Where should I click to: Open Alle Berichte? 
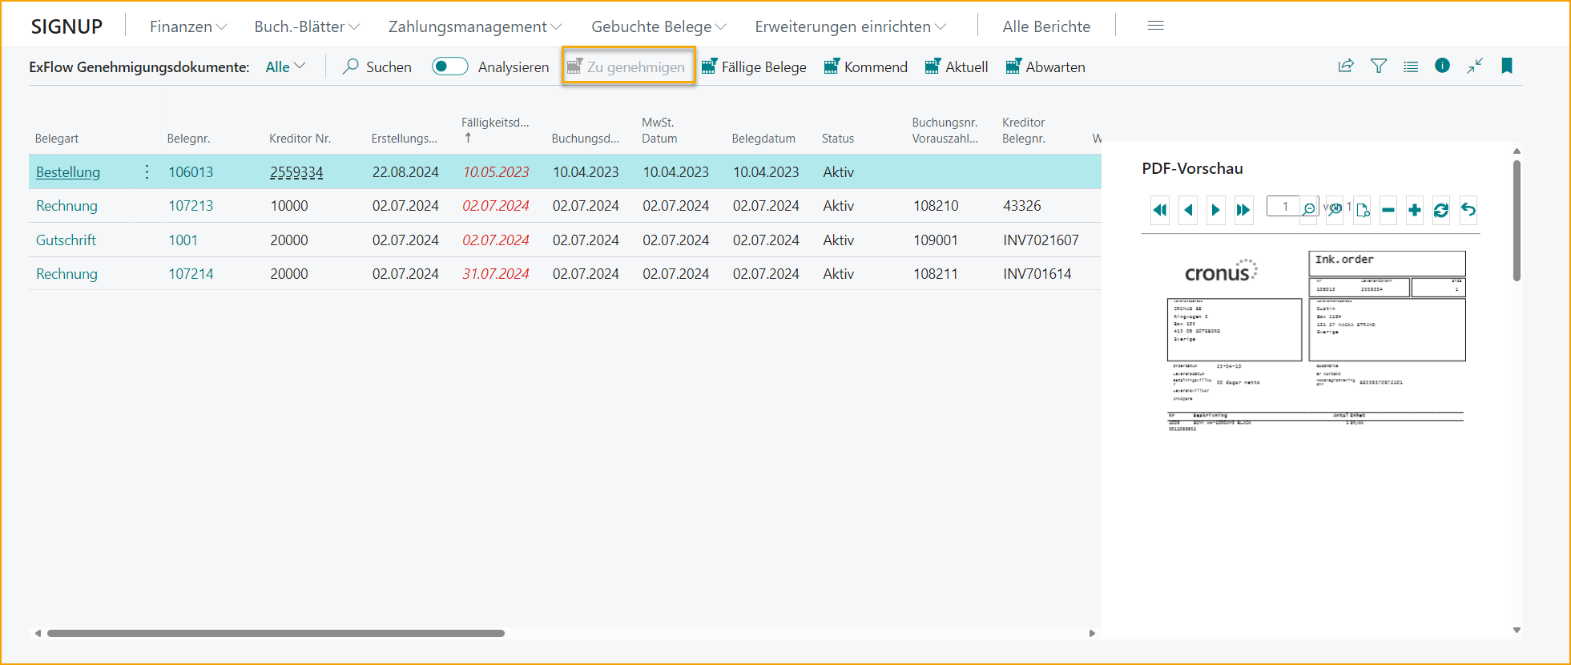(x=1046, y=26)
